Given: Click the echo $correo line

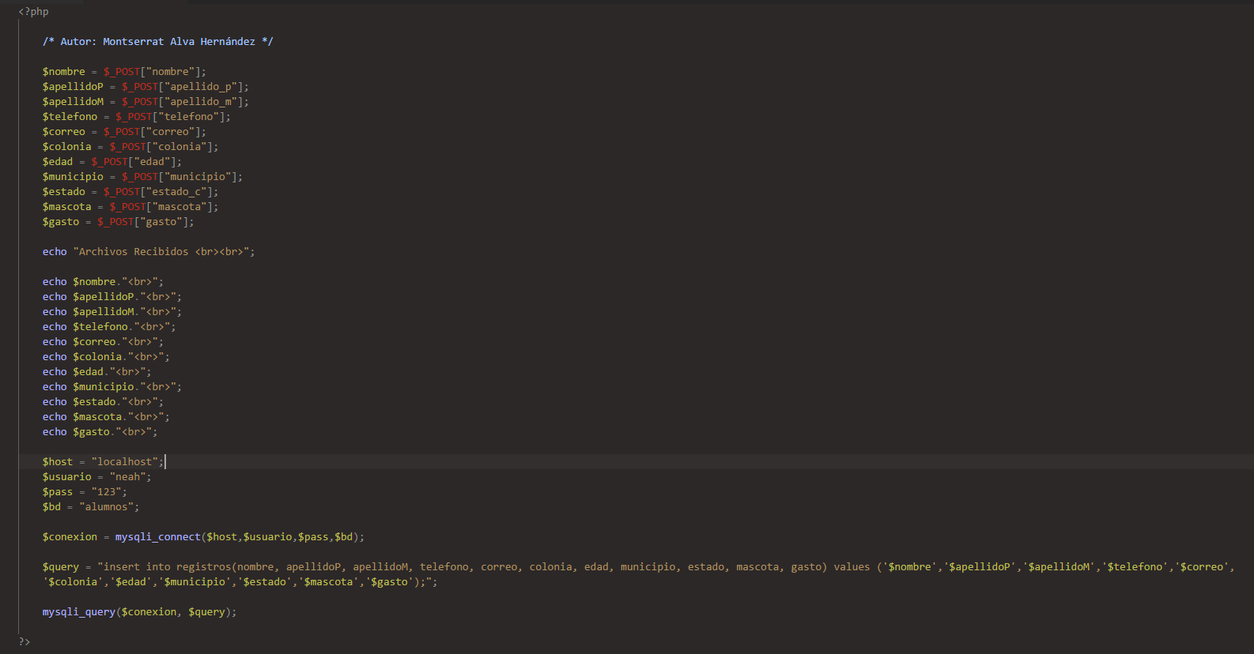Looking at the screenshot, I should 104,342.
